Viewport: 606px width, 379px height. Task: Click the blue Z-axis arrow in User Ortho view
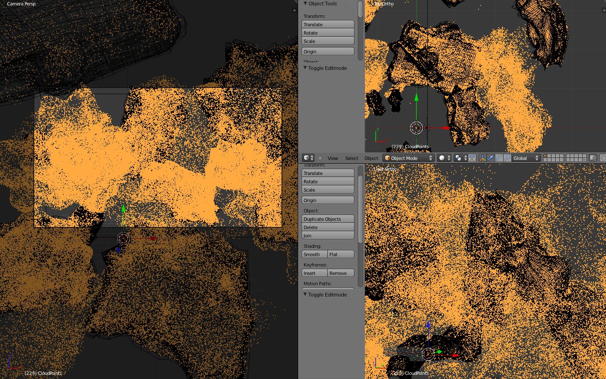(x=428, y=324)
